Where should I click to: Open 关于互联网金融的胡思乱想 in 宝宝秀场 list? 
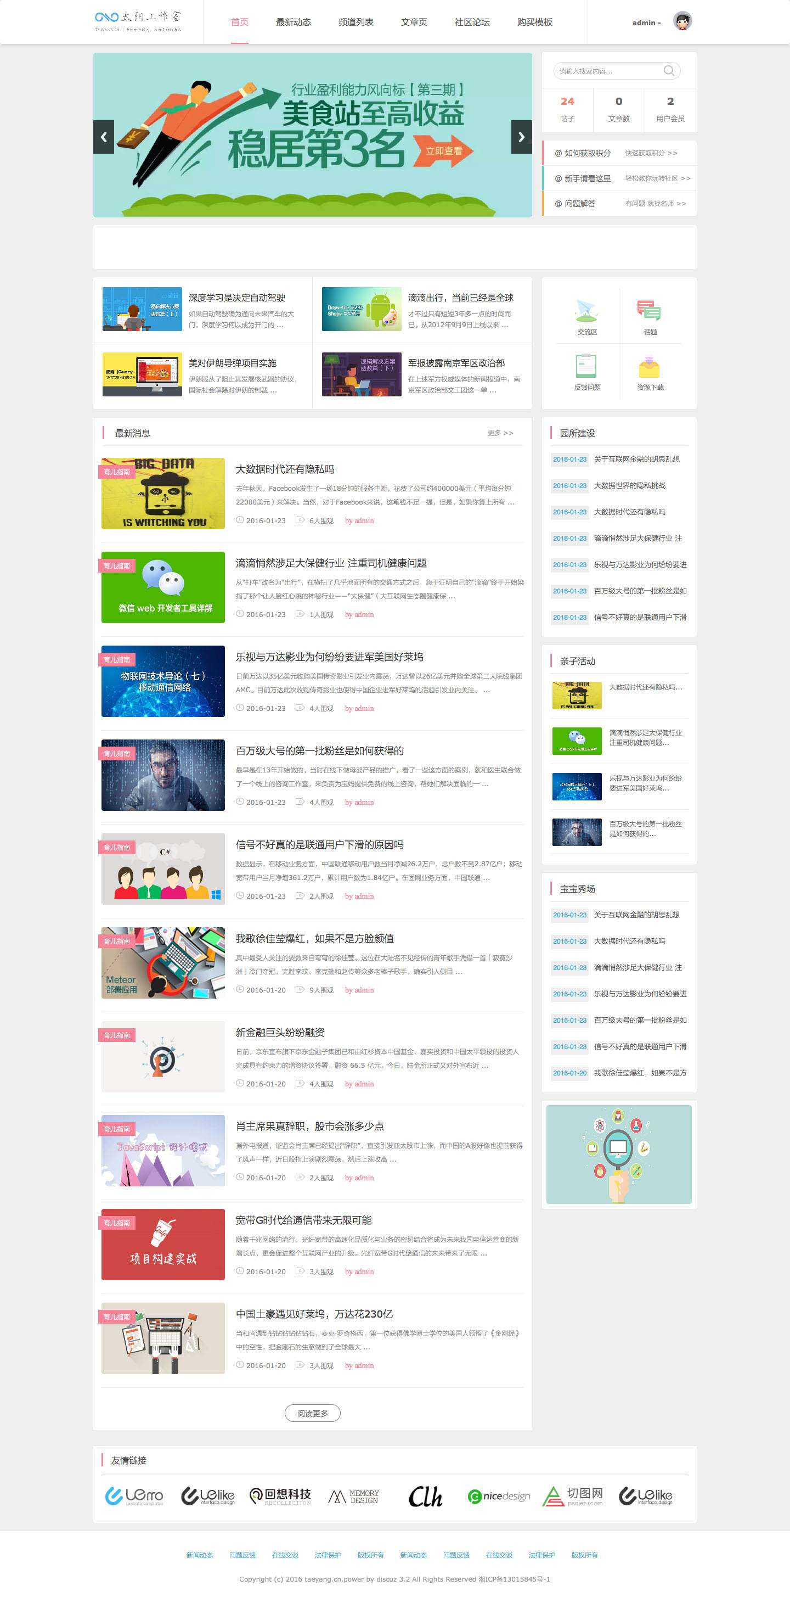coord(636,915)
